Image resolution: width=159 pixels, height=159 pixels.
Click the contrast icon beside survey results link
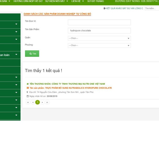104,8
